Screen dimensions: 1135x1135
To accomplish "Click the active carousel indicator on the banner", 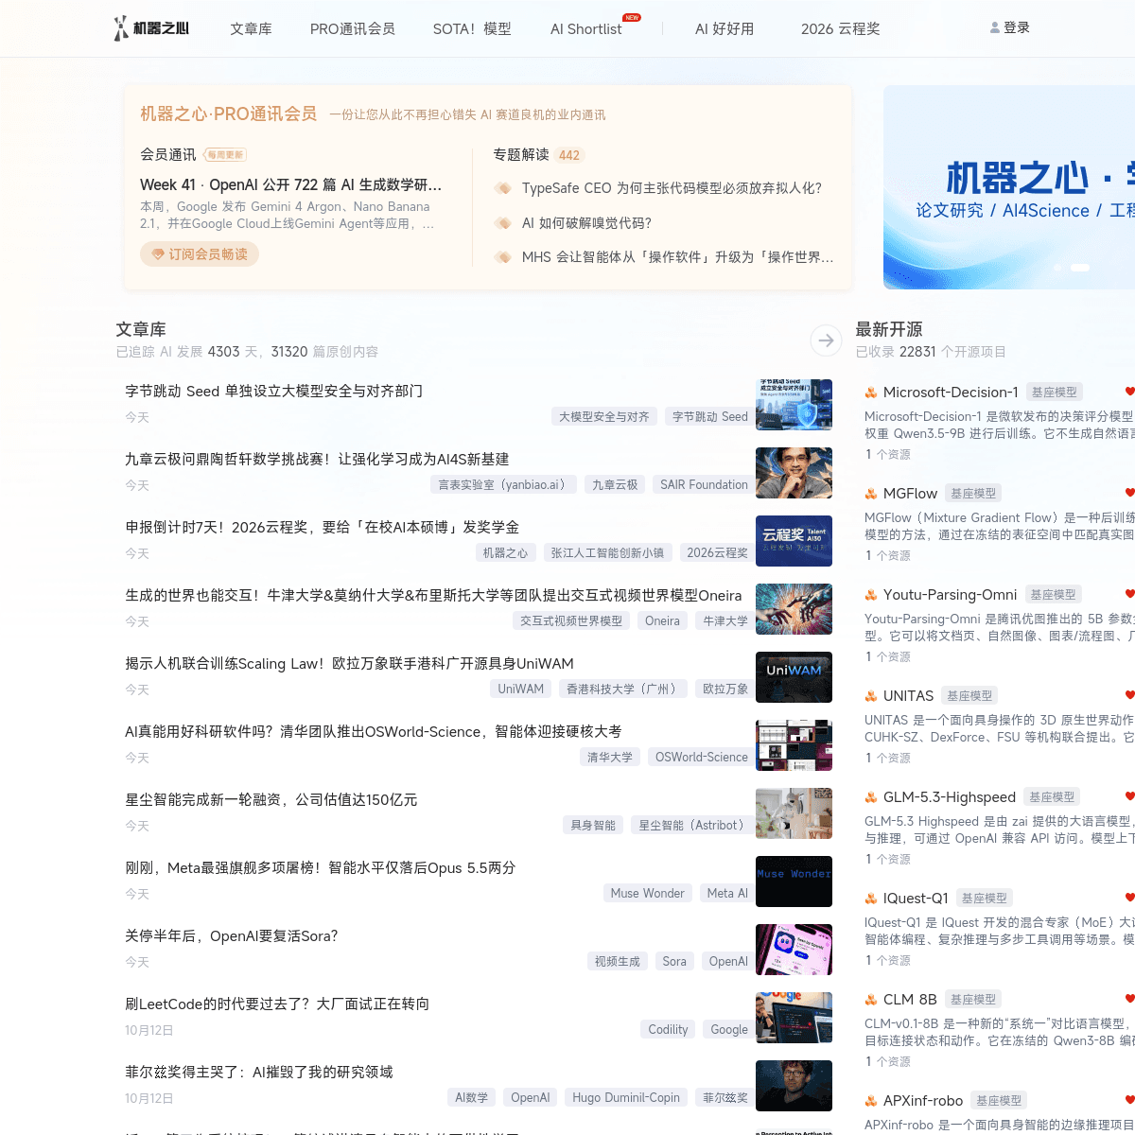I will (x=1079, y=268).
